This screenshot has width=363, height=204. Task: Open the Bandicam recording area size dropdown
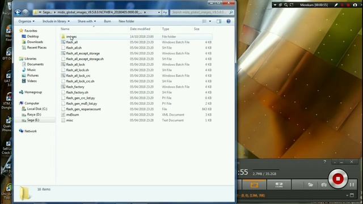347,195
